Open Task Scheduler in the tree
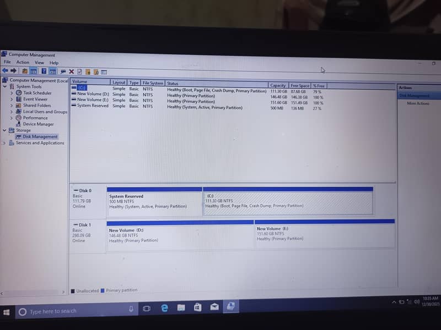Image resolution: width=441 pixels, height=330 pixels. click(x=37, y=93)
